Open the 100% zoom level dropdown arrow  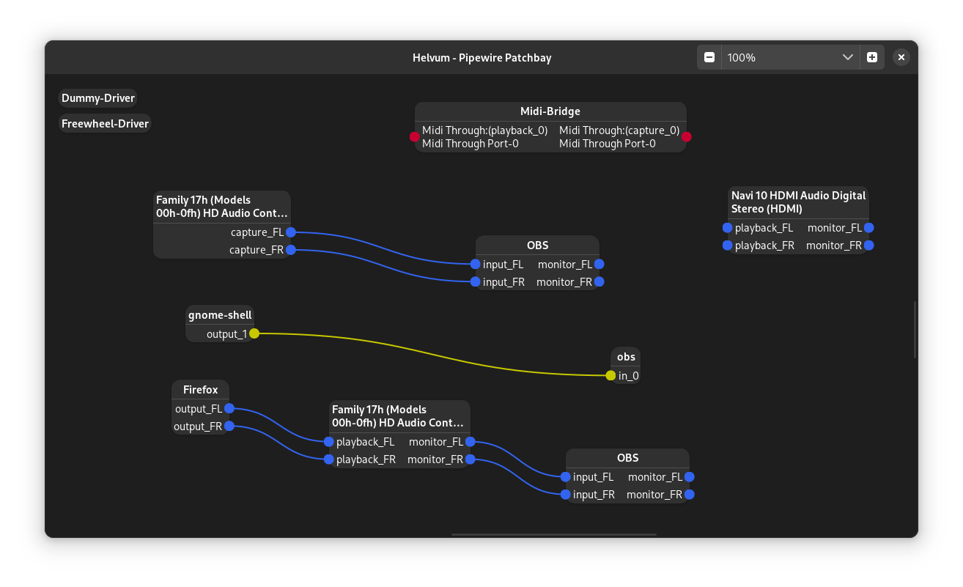click(848, 57)
